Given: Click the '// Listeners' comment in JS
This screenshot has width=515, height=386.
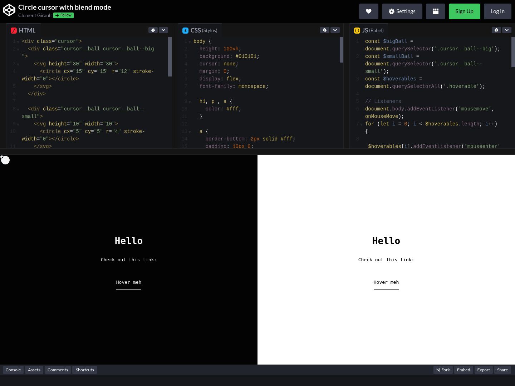Looking at the screenshot, I should coord(383,102).
